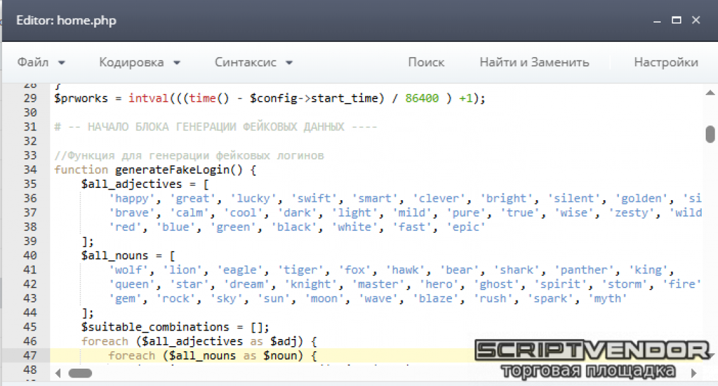
Task: Open the Файл menu label
Action: 33,62
